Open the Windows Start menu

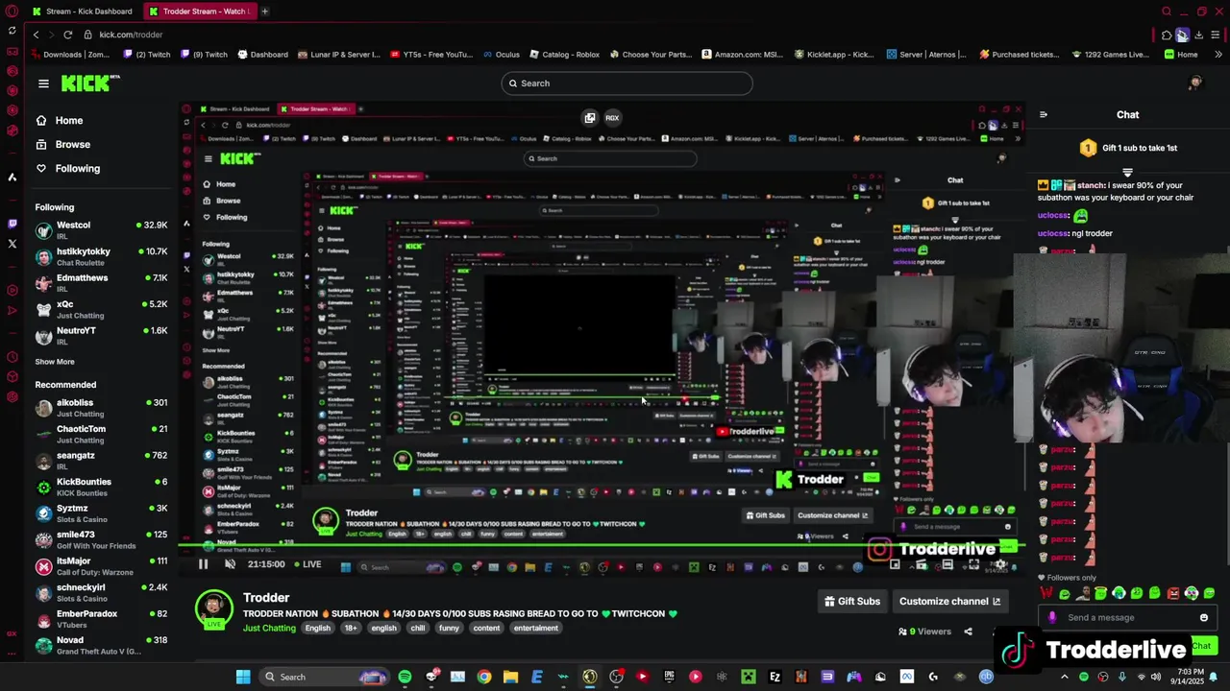[x=243, y=677]
